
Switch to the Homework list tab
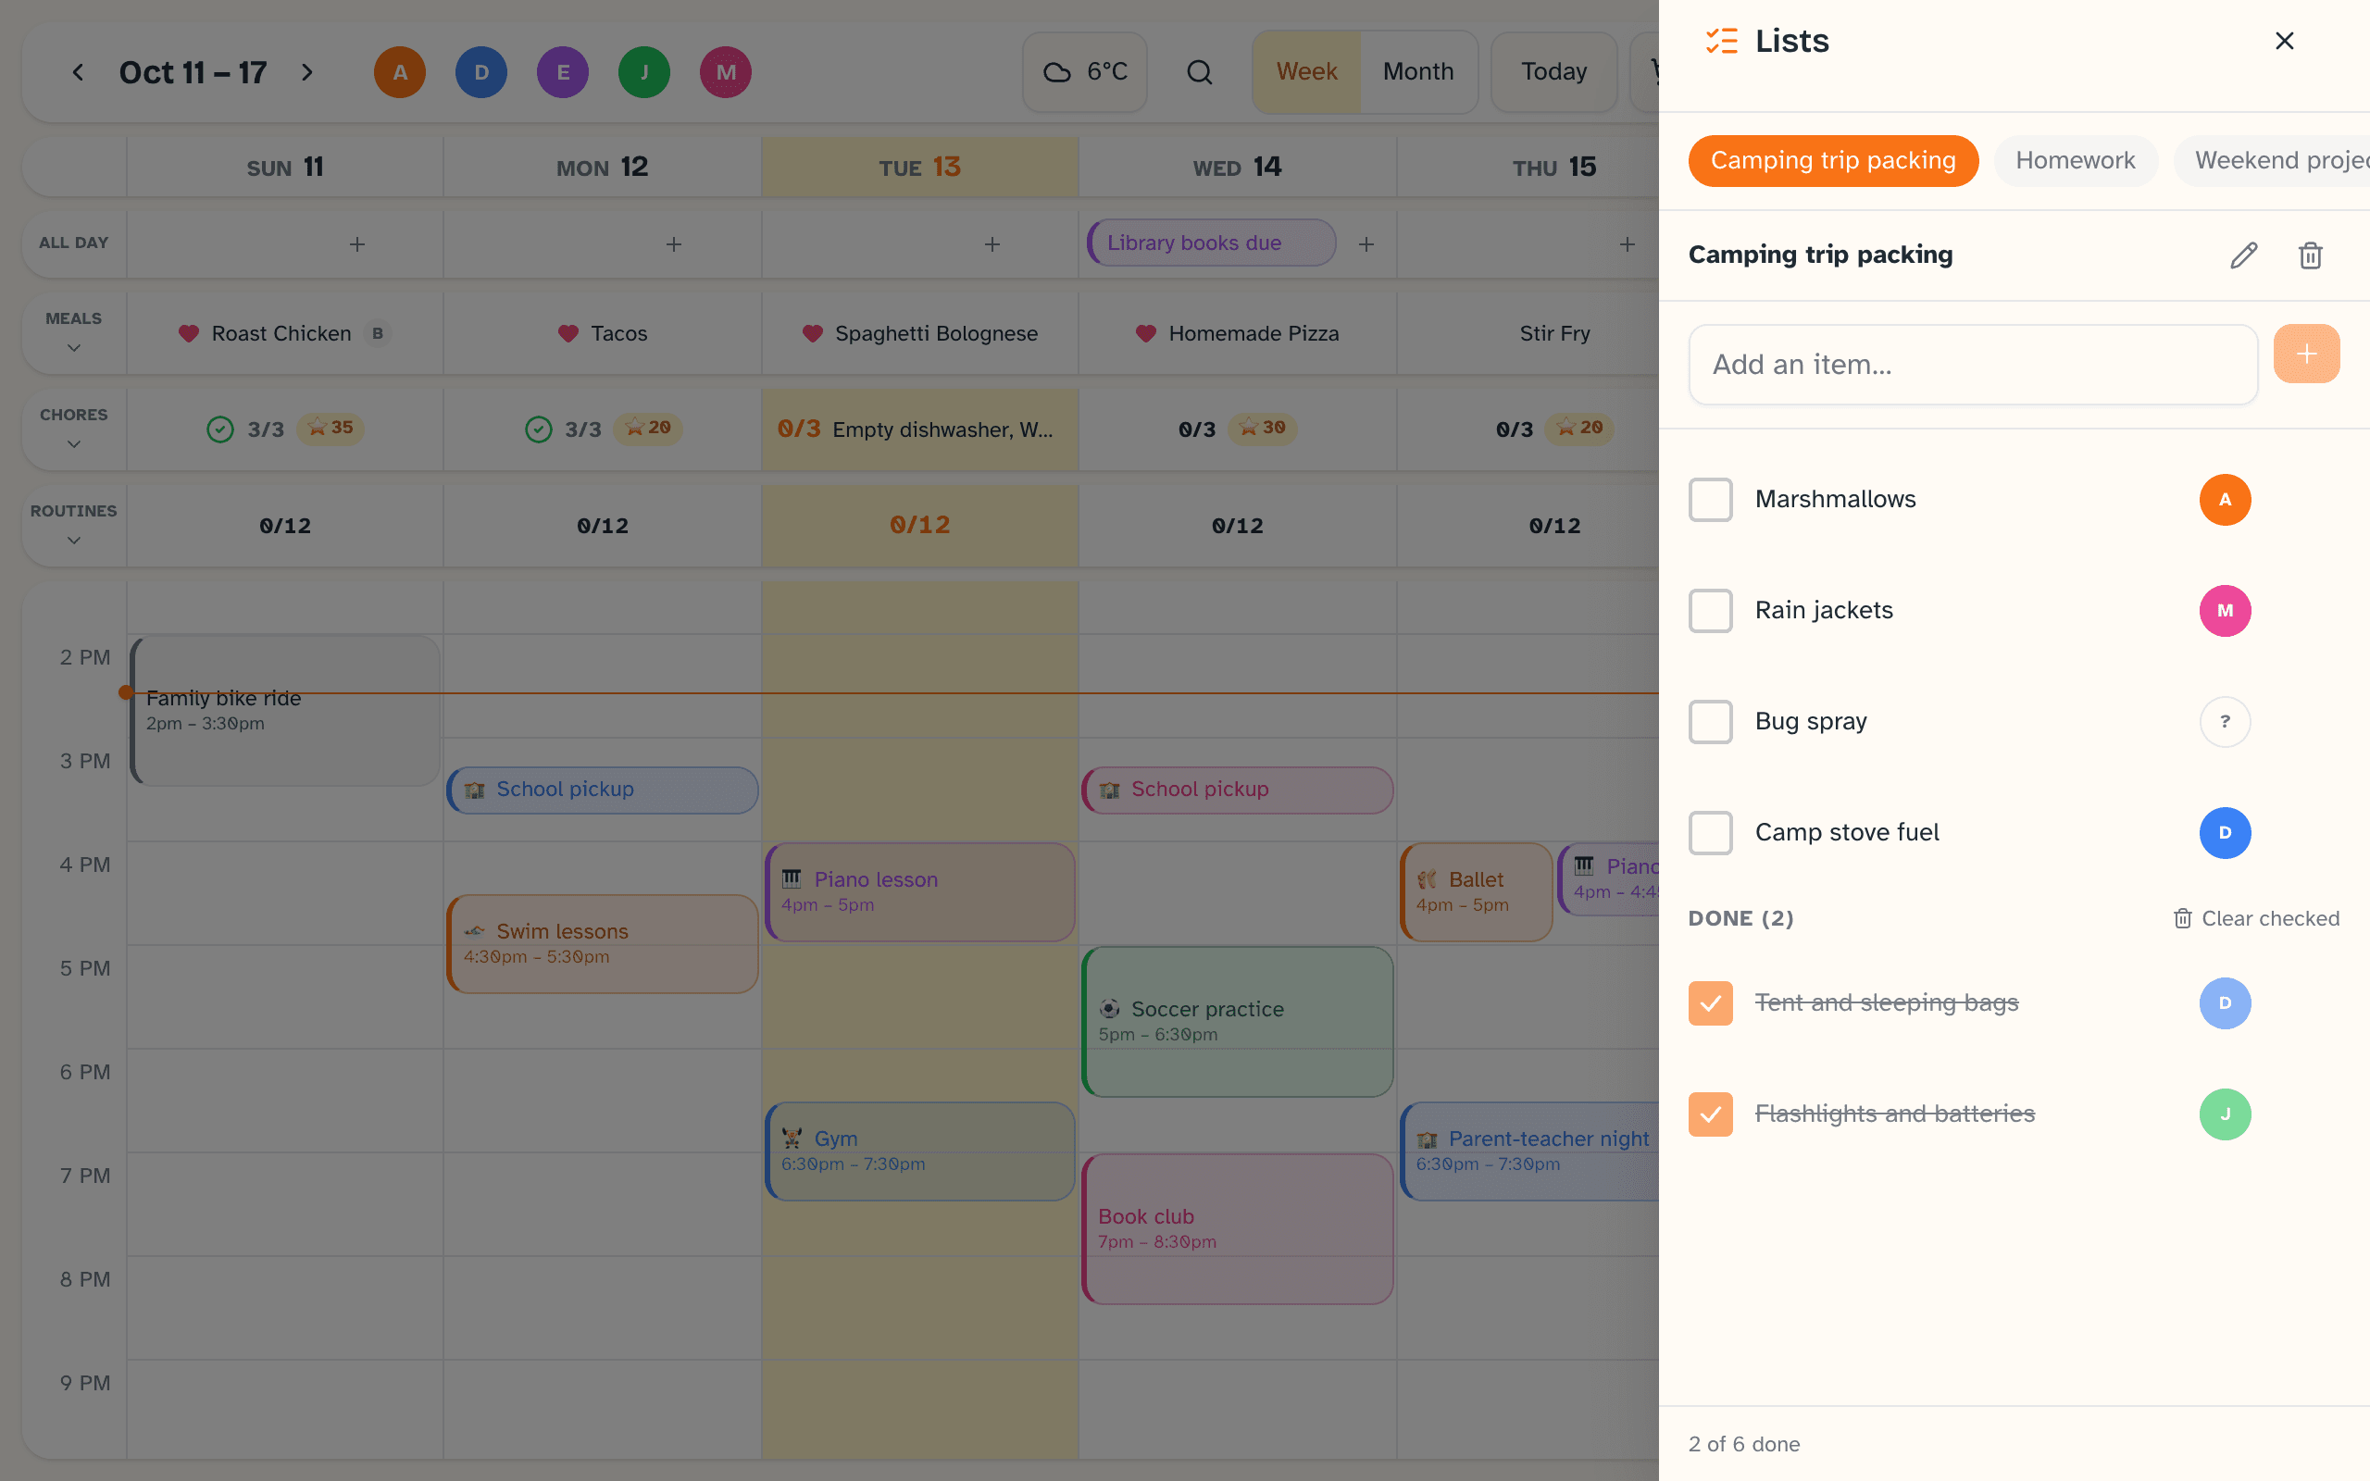pos(2076,161)
